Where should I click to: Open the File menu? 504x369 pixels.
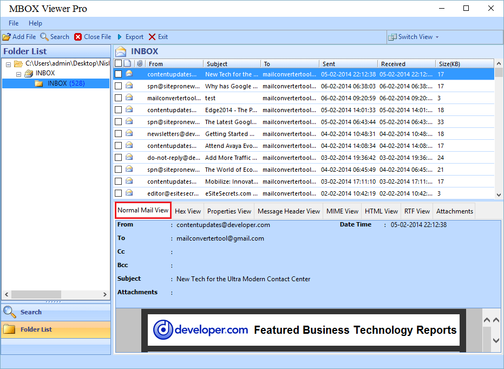click(14, 23)
